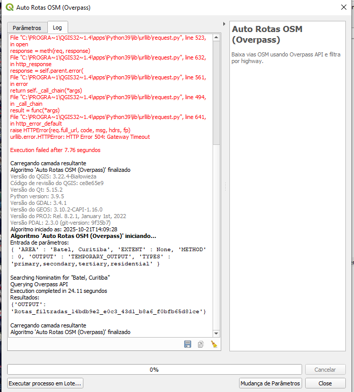Click 'Algoritmo iniciado as' timestamp line

tap(64, 229)
